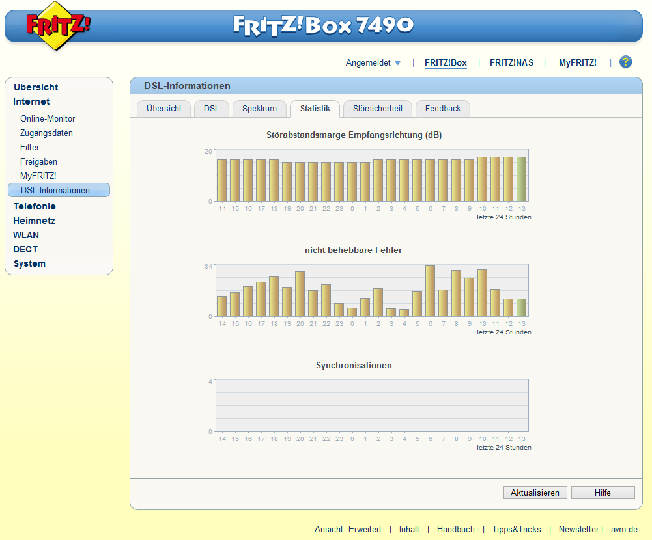The width and height of the screenshot is (652, 540).
Task: Open Freigaben in the sidebar
Action: [38, 161]
